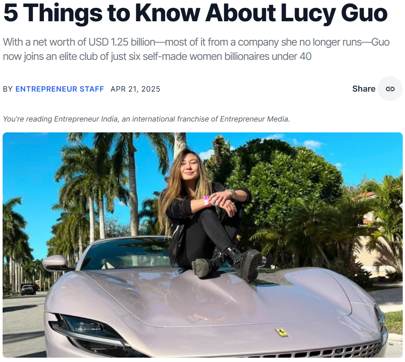Open the hero photo of Lucy Guo
Image resolution: width=405 pixels, height=362 pixels.
(202, 245)
